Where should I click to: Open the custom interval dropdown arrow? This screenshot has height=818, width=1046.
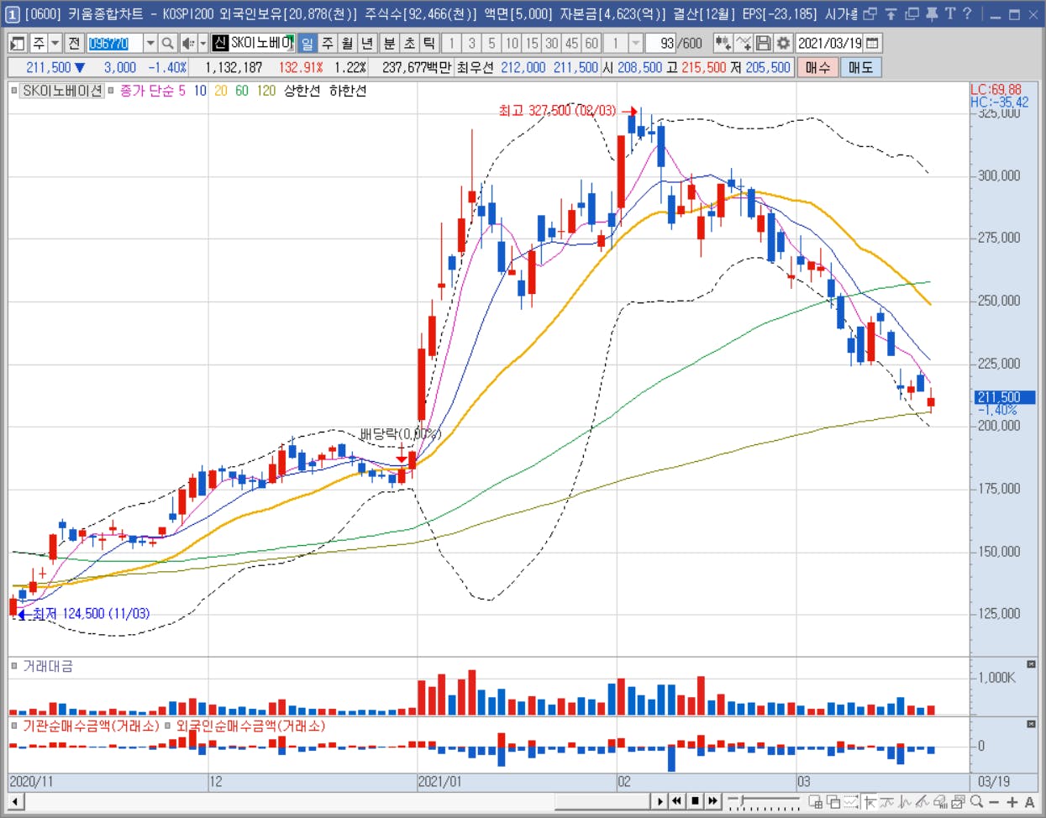click(x=636, y=43)
